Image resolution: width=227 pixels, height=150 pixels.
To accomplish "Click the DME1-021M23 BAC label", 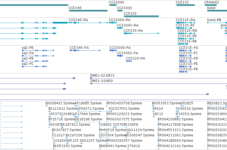I will click(102, 76).
